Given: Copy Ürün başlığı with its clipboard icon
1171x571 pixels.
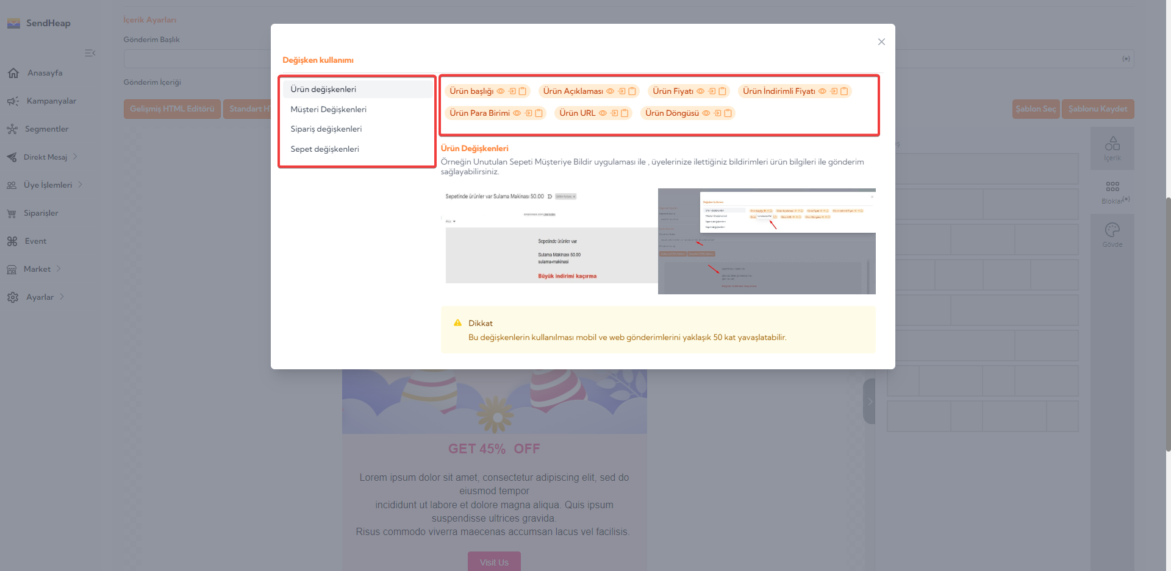Looking at the screenshot, I should [523, 91].
